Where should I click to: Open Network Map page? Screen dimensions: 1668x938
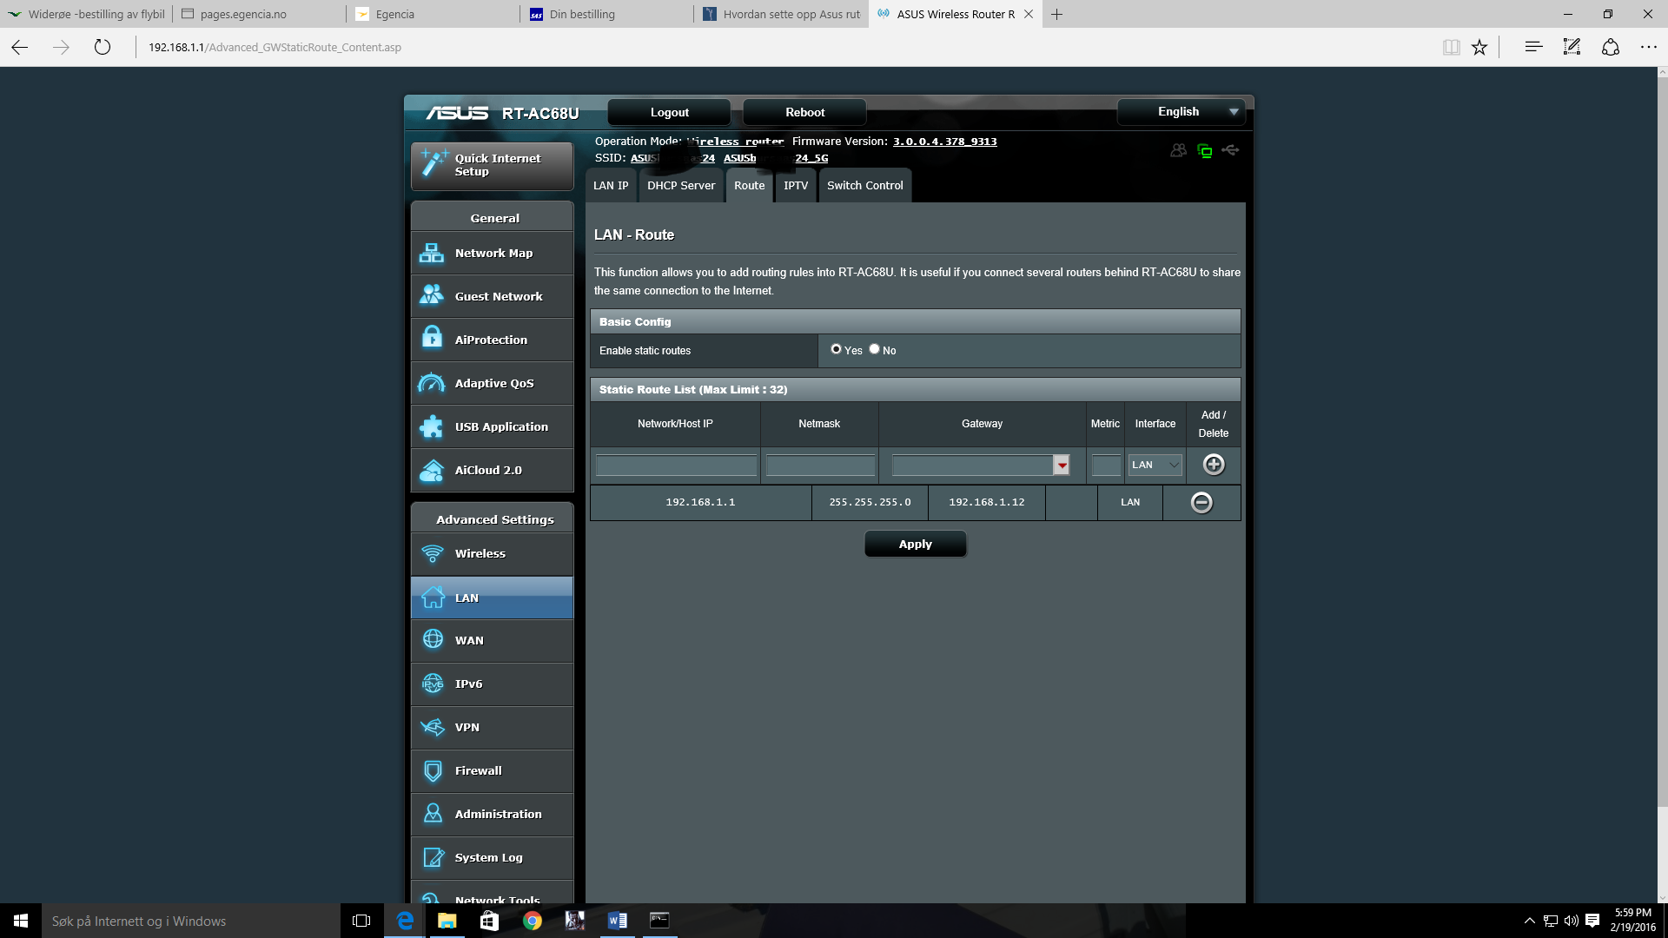pyautogui.click(x=492, y=253)
